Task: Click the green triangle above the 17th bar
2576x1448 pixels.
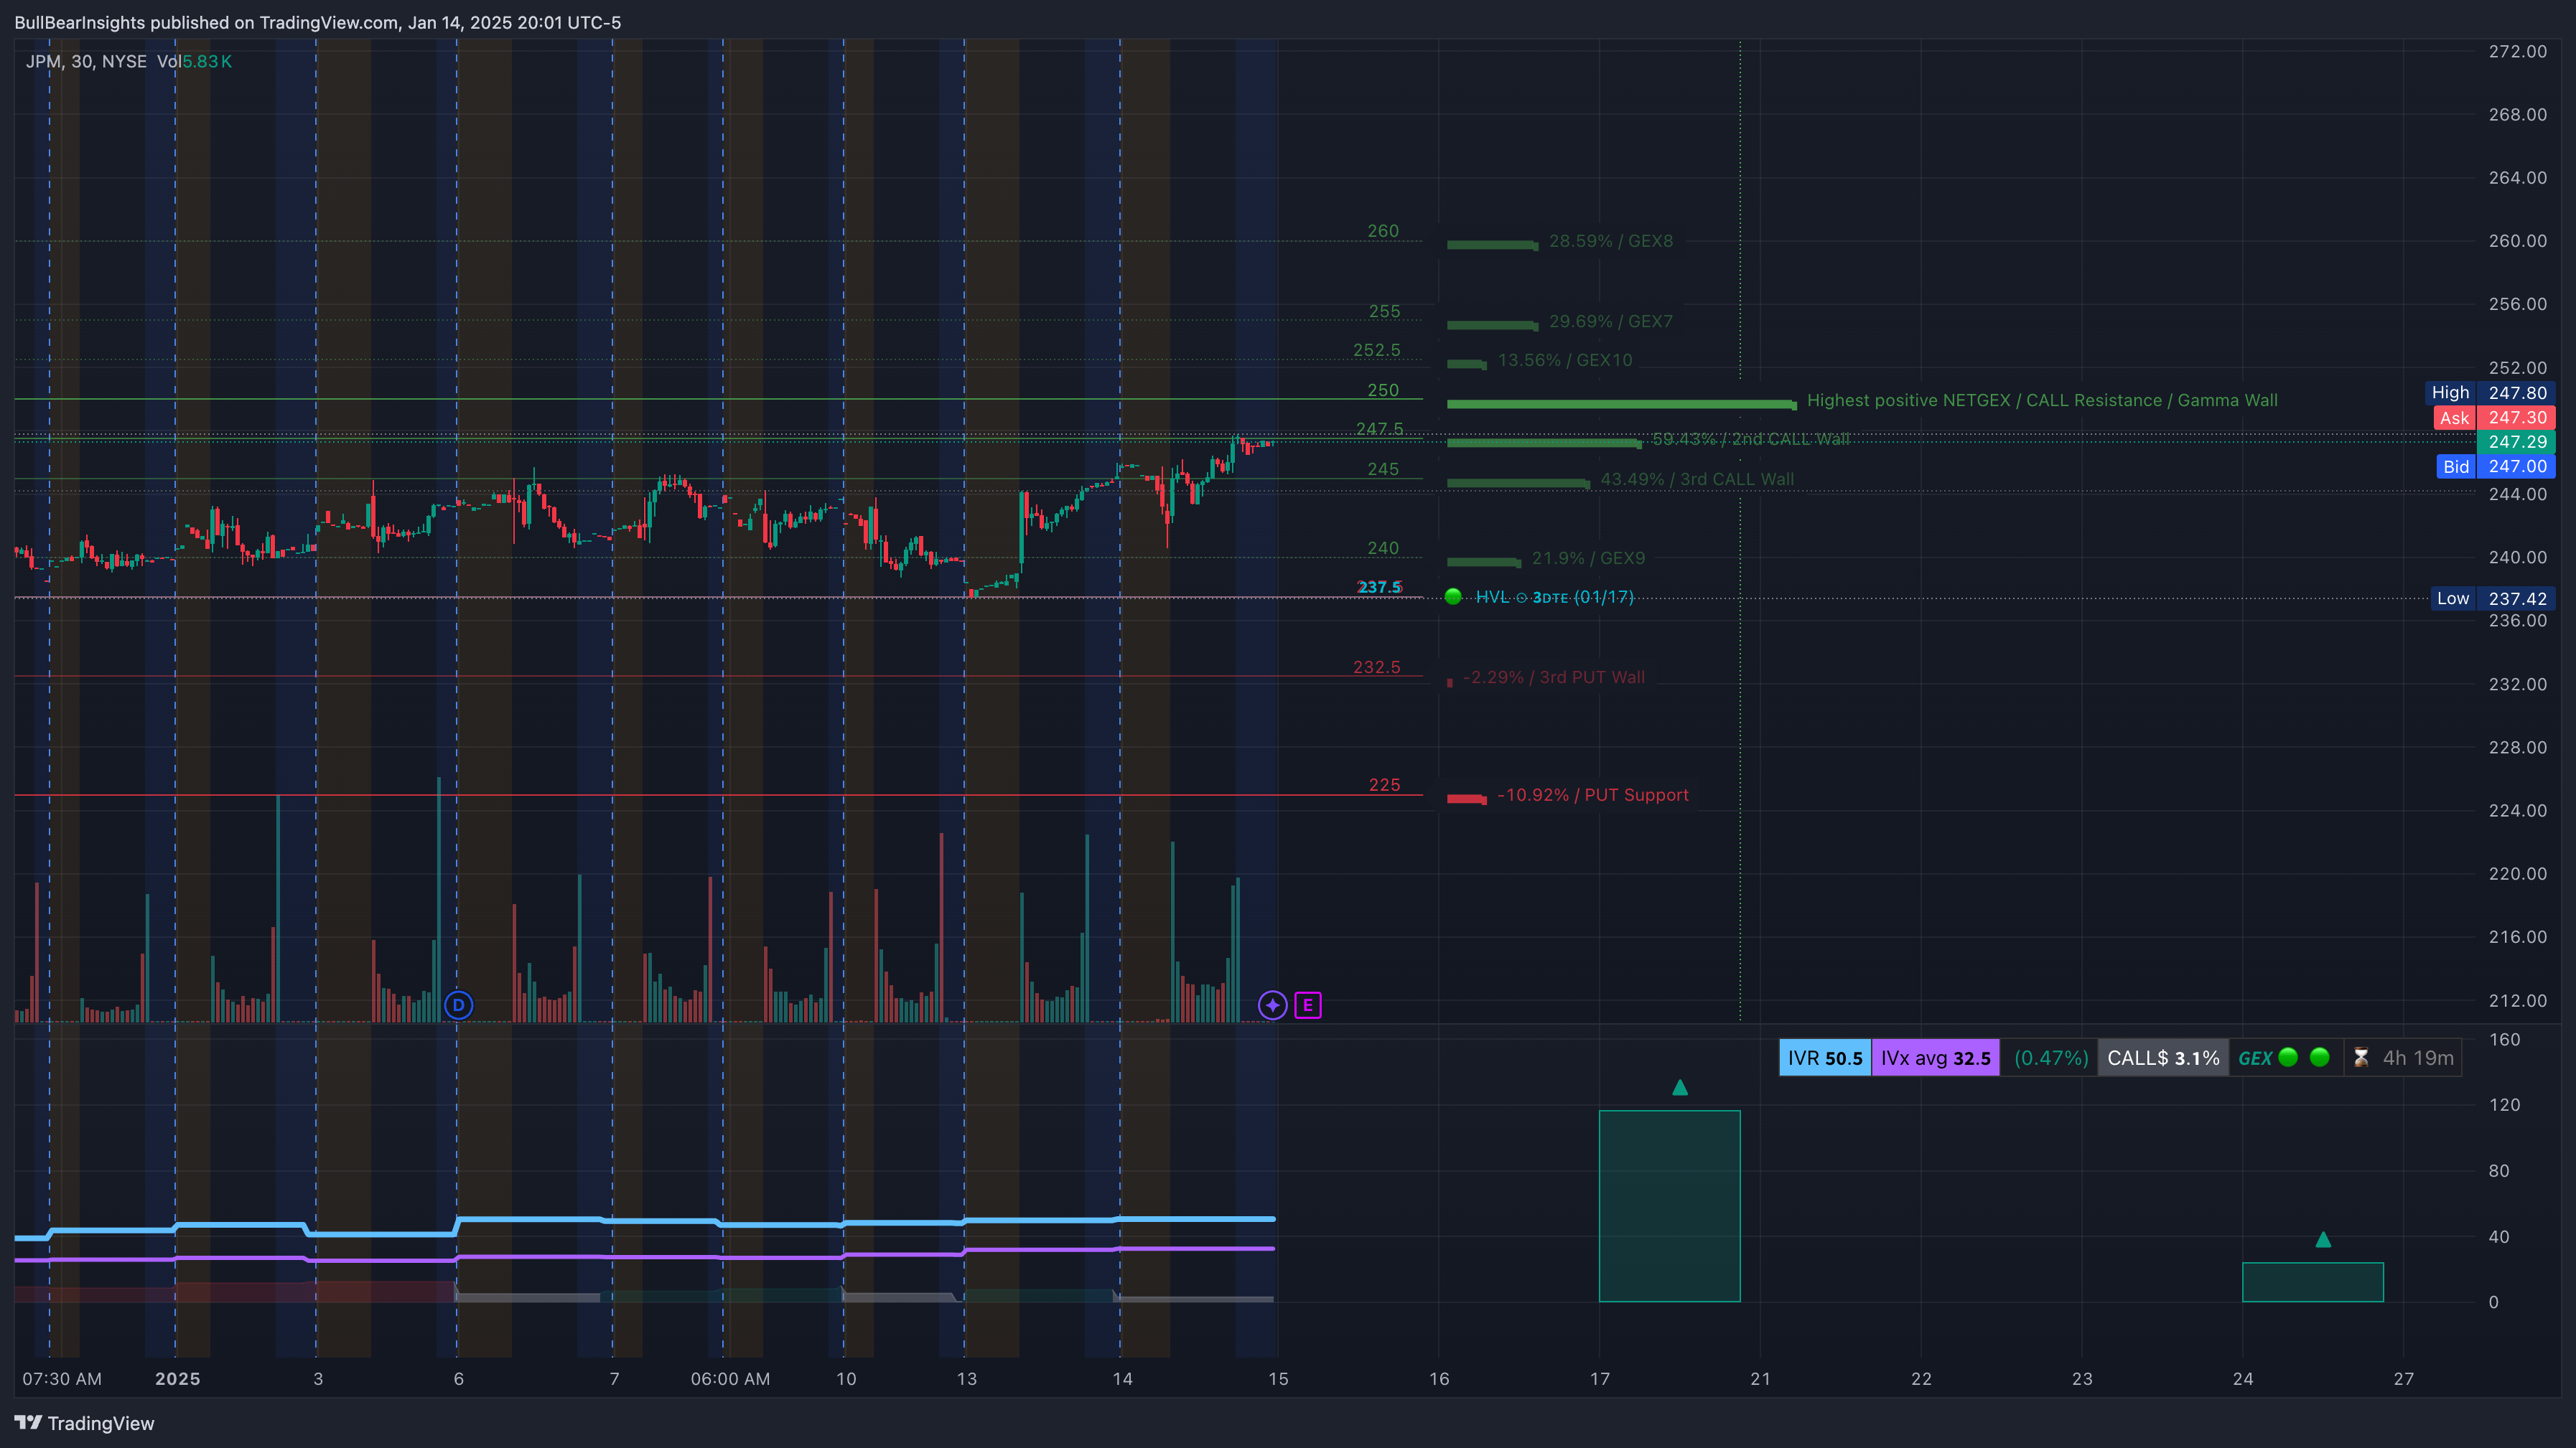Action: tap(1680, 1087)
